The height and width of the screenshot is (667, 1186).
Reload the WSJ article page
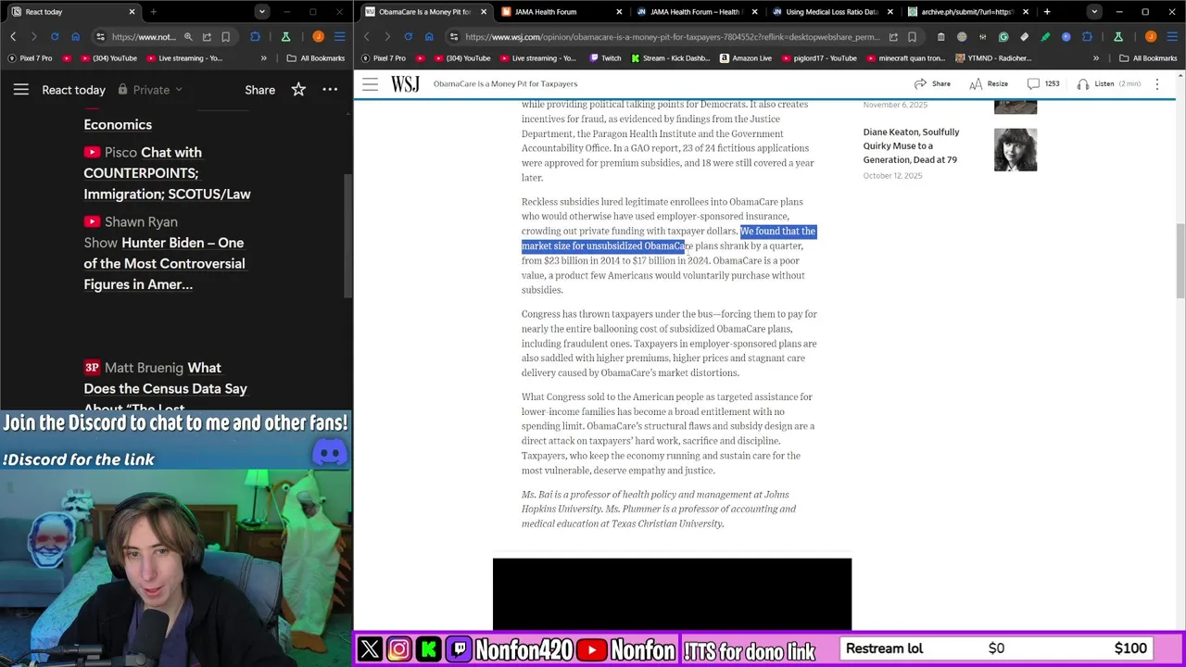coord(409,37)
